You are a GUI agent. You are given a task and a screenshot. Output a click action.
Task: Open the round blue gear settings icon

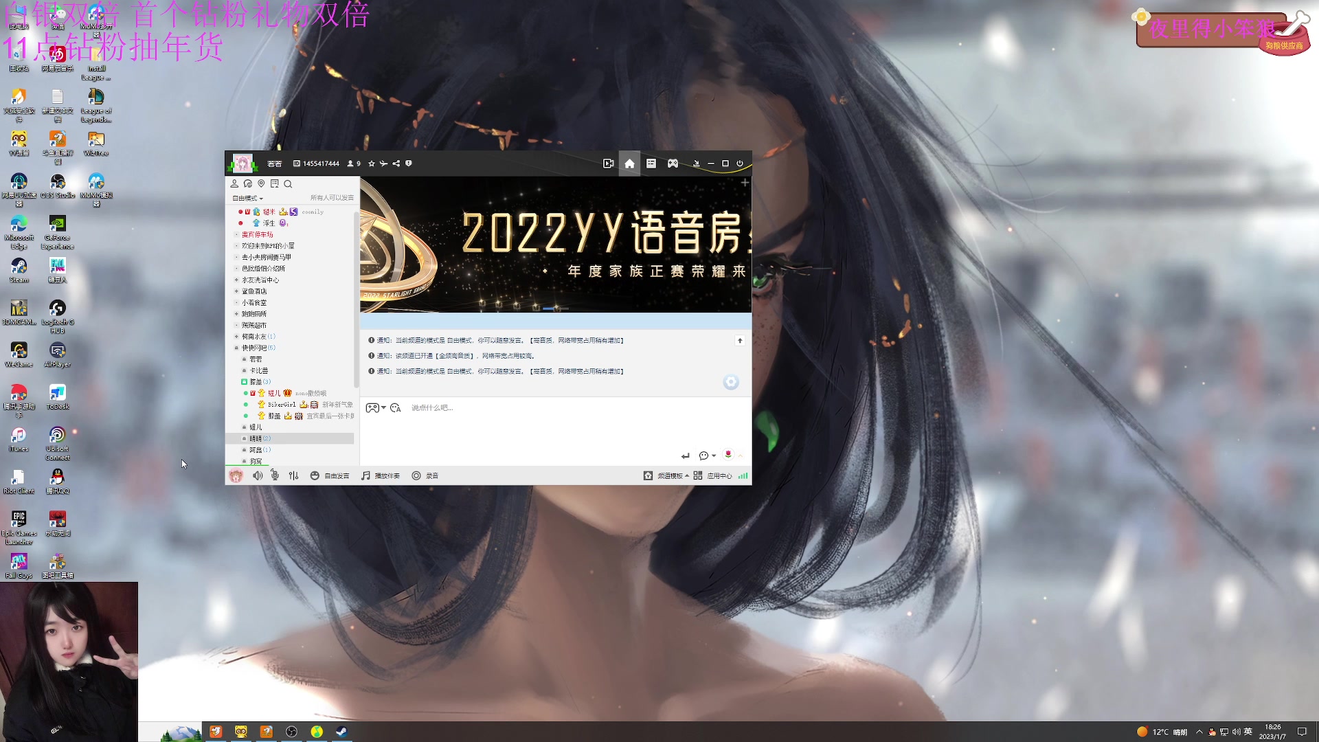pyautogui.click(x=731, y=382)
